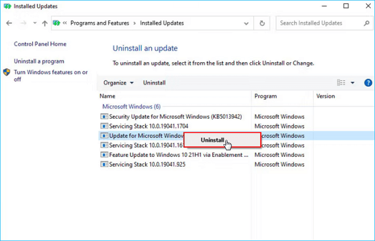
Task: Select Feature Update to Windows 10 21H1 entry
Action: [178, 155]
